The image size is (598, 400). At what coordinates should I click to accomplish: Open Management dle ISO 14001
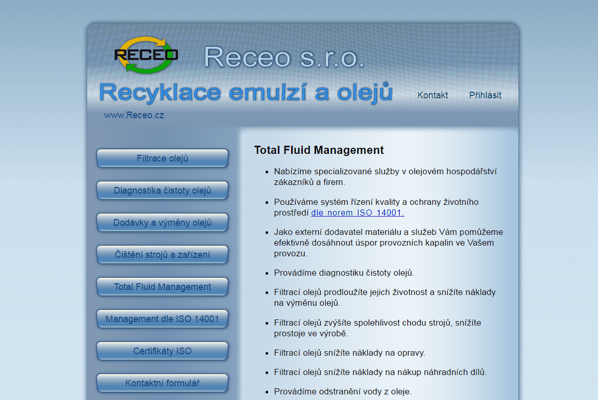coord(163,319)
